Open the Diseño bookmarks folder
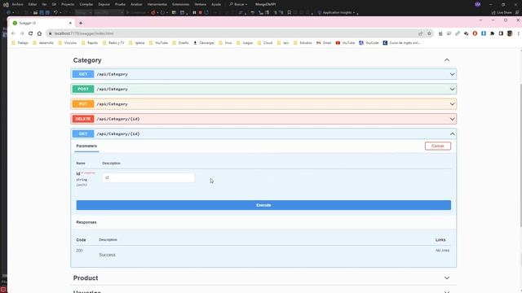The height and width of the screenshot is (293, 522). (x=180, y=43)
